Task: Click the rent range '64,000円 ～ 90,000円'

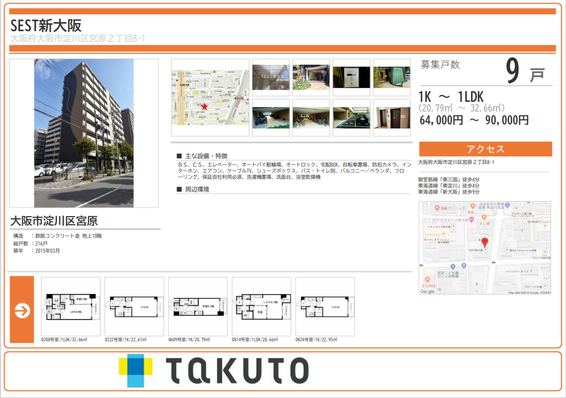Action: point(474,120)
